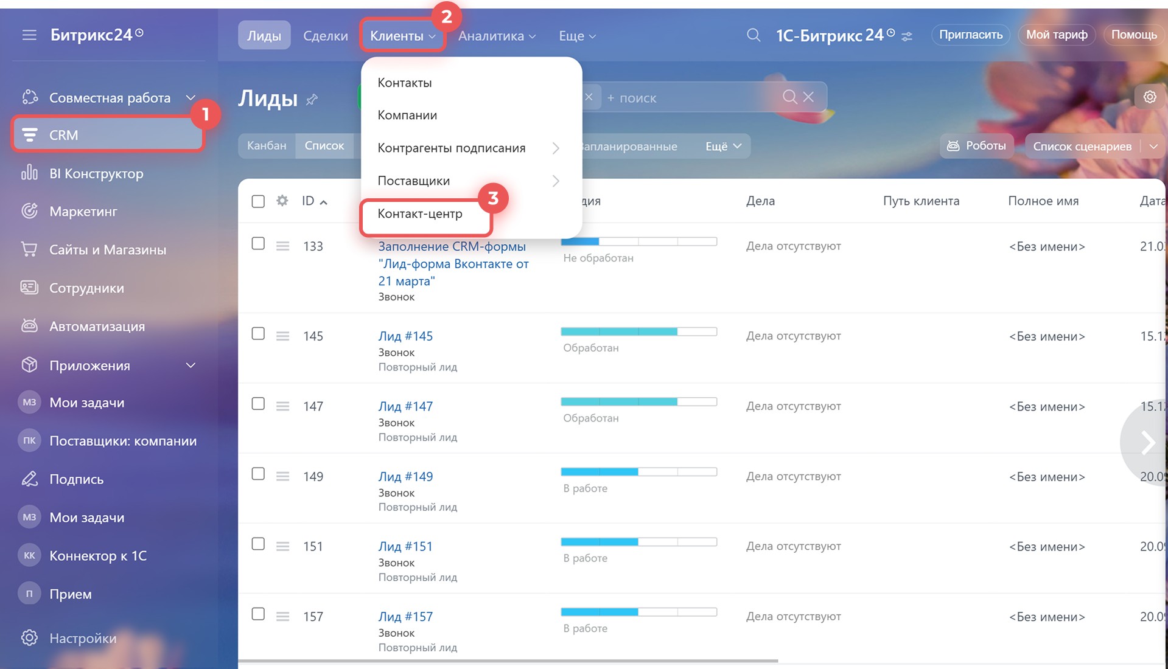
Task: Click the row menu icon for lead 157
Action: click(x=282, y=616)
